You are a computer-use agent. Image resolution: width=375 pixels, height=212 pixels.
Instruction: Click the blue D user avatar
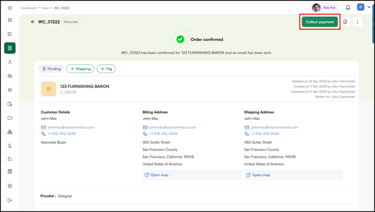point(360,7)
